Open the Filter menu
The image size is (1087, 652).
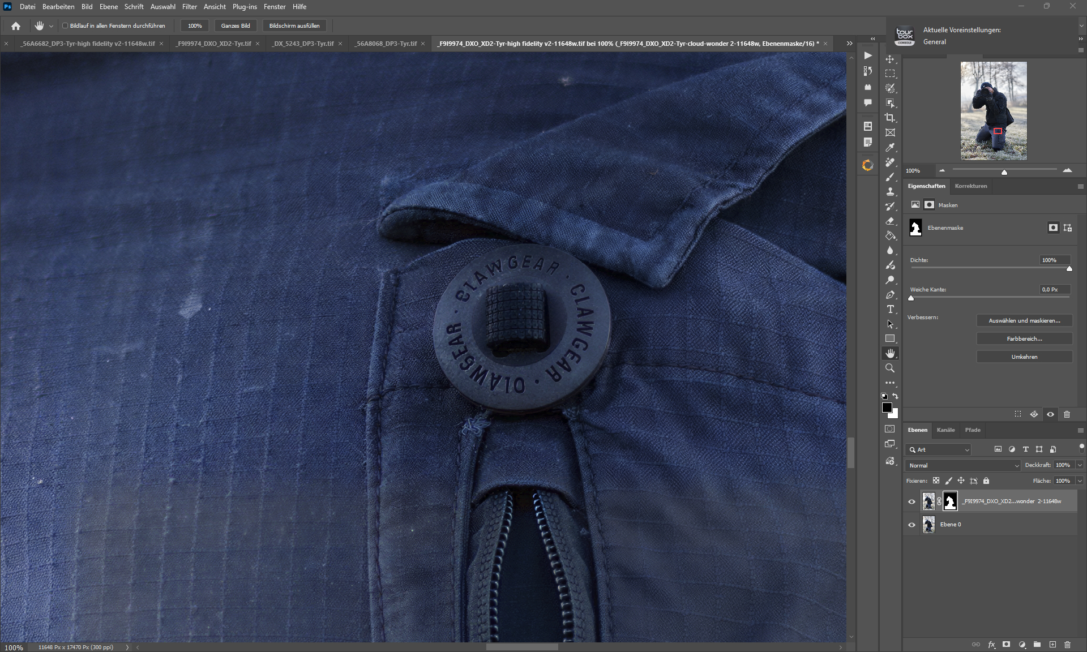(189, 7)
